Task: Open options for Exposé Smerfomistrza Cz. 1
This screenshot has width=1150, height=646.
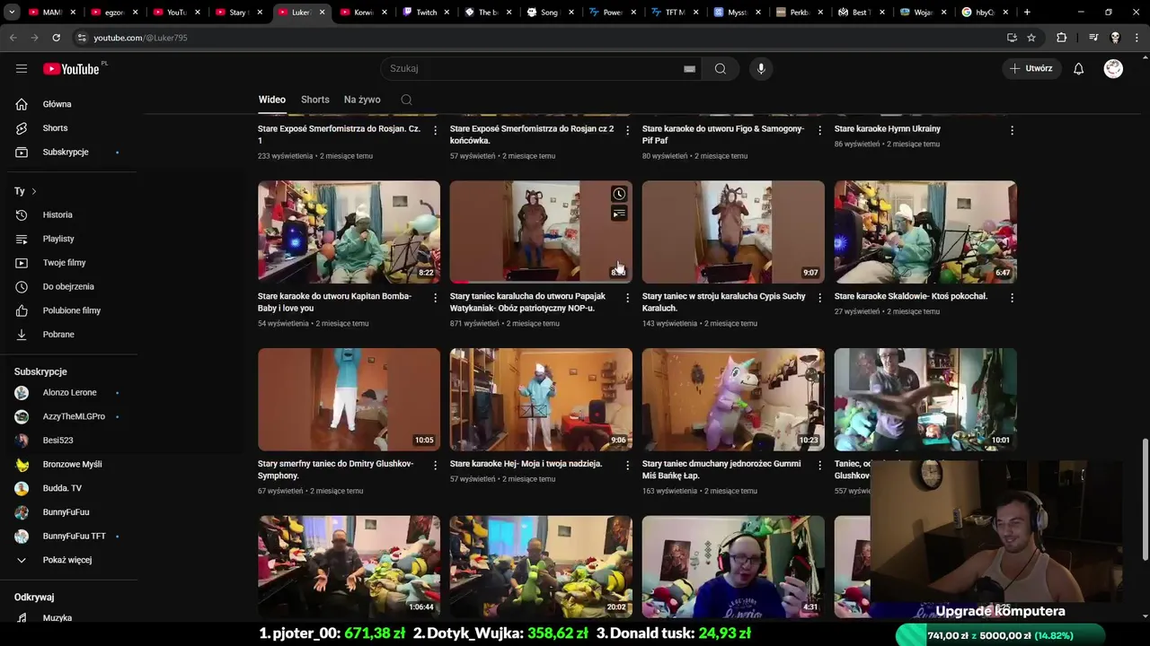Action: coord(435,130)
